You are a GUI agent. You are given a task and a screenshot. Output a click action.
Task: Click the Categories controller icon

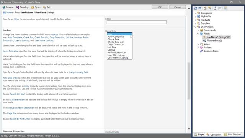[198, 13]
